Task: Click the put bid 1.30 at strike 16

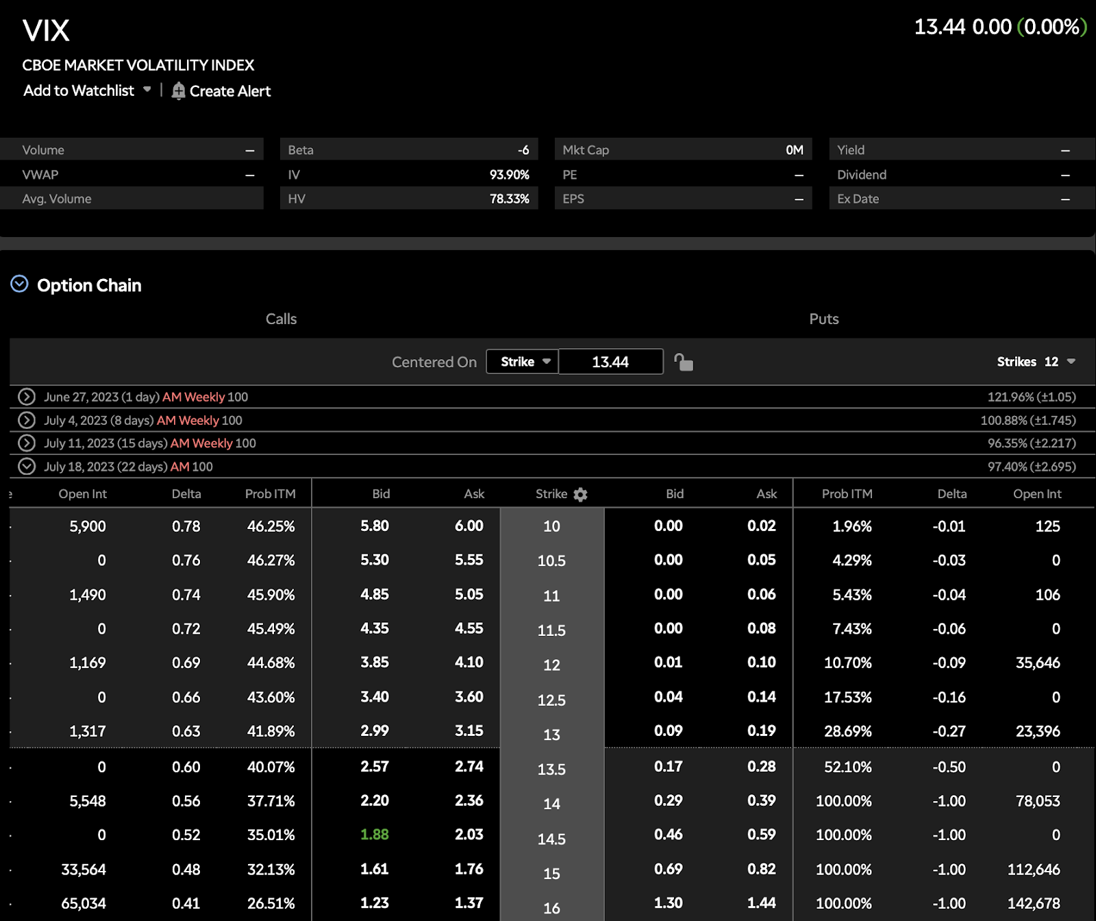Action: click(x=669, y=903)
